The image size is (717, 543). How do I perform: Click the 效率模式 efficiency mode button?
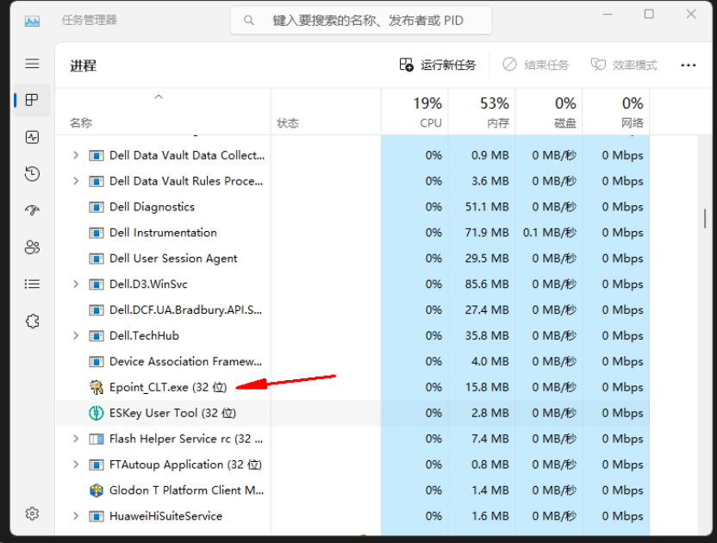coord(624,65)
